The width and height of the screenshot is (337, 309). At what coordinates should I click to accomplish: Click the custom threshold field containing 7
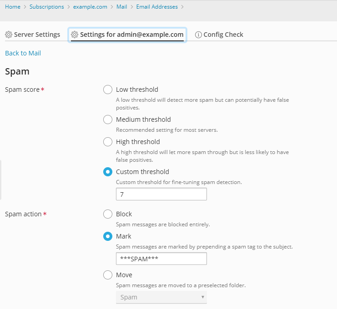point(161,194)
